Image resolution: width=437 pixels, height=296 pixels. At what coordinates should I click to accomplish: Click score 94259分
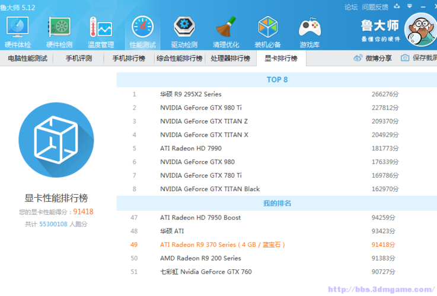coord(384,217)
